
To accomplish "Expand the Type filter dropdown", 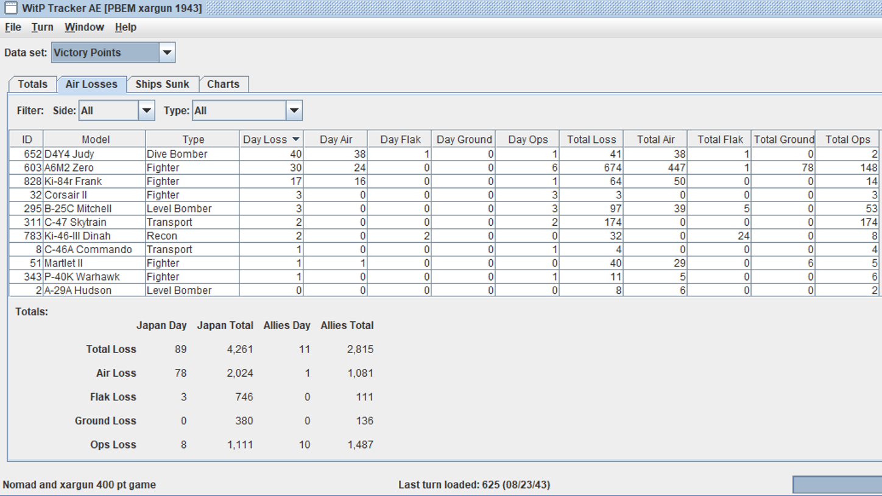I will pyautogui.click(x=294, y=111).
